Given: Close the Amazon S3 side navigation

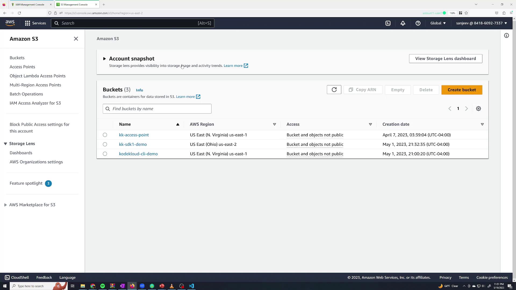Looking at the screenshot, I should (76, 39).
